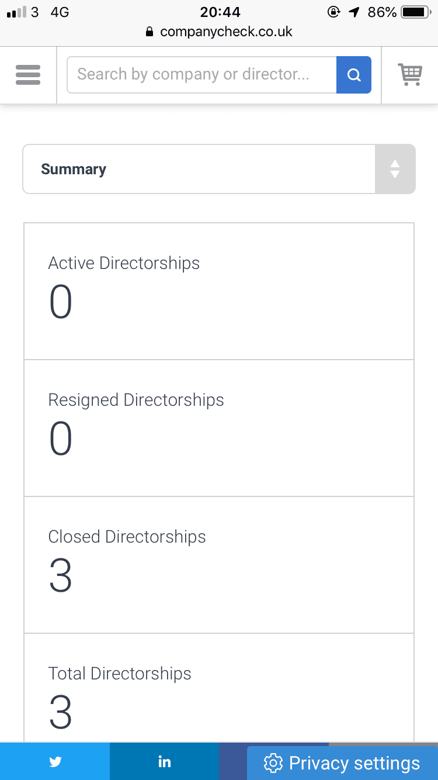Tap the location arrow status icon
This screenshot has width=438, height=780.
coord(354,12)
